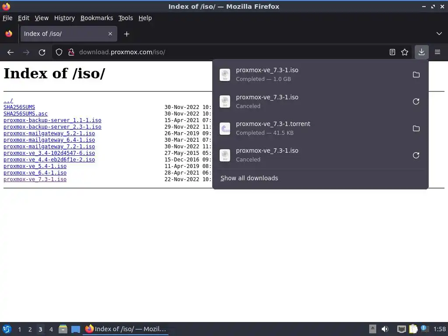Bookmark this page with the star icon
Viewport: 448px width, 336px height.
pos(405,52)
